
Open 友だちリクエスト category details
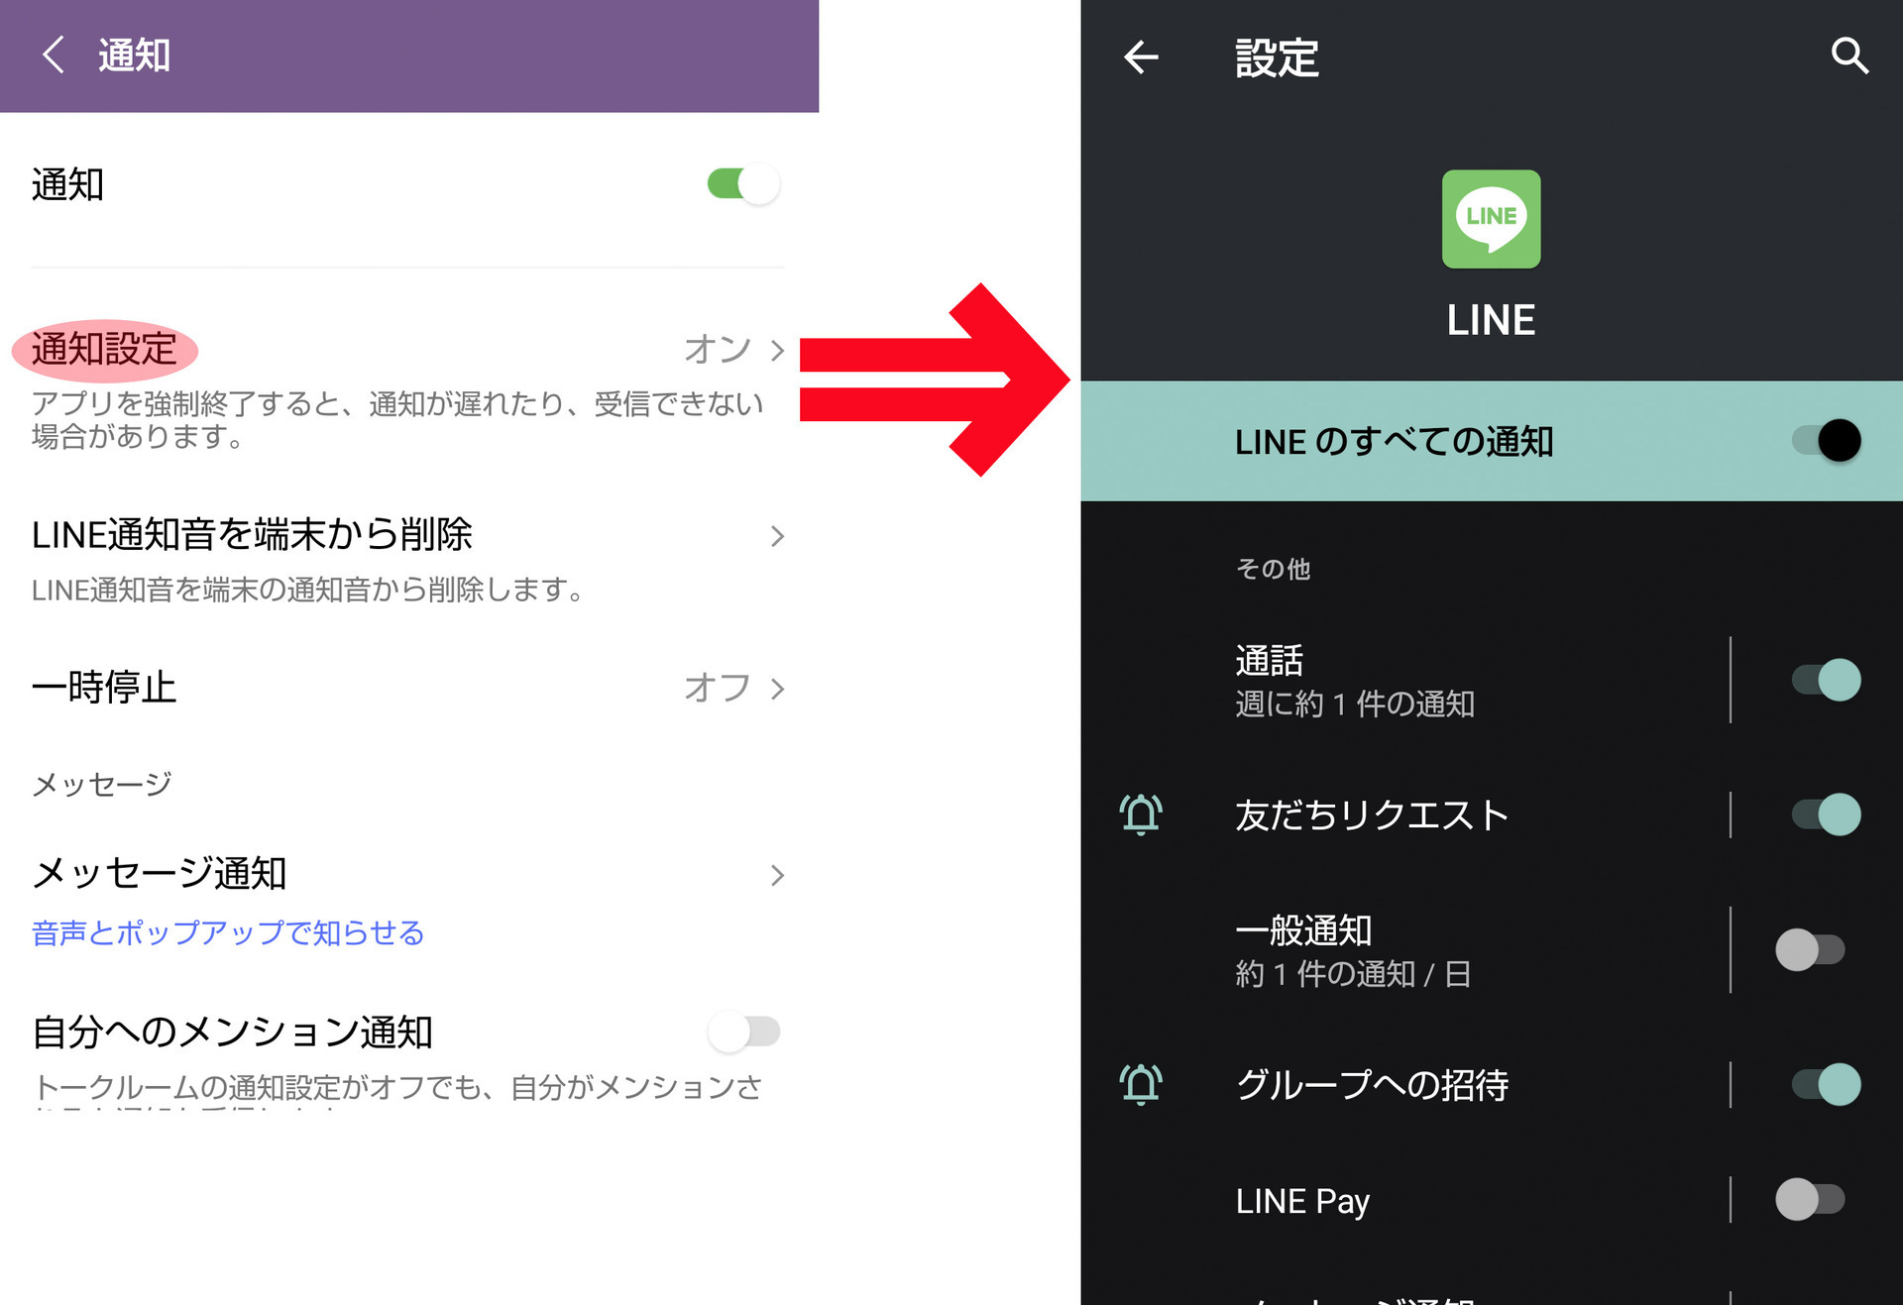[x=1405, y=815]
